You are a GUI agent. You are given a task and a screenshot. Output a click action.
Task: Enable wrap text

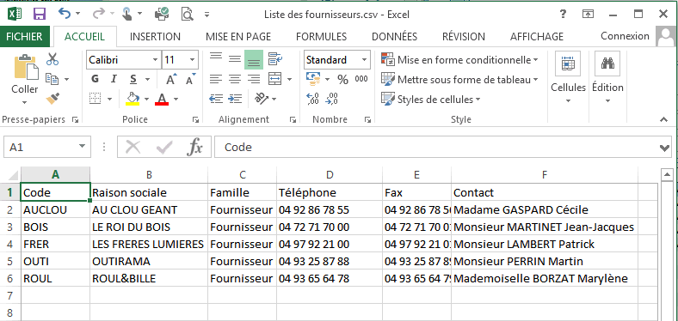coord(275,59)
